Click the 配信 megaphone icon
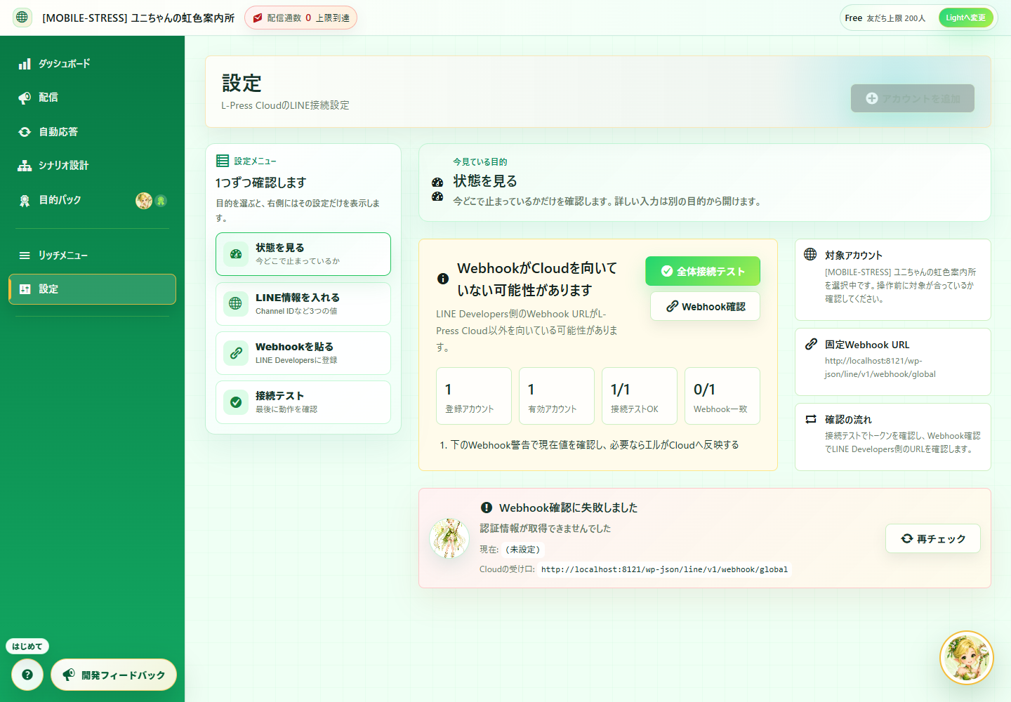The image size is (1011, 702). pos(25,98)
